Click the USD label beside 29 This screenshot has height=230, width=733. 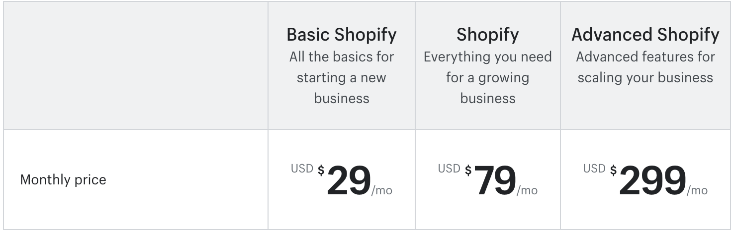302,169
